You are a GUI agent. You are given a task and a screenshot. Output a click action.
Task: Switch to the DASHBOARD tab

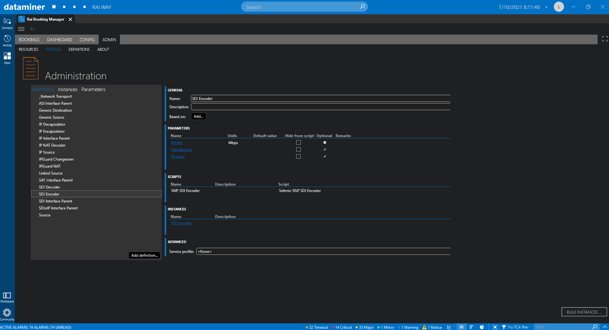pos(59,39)
